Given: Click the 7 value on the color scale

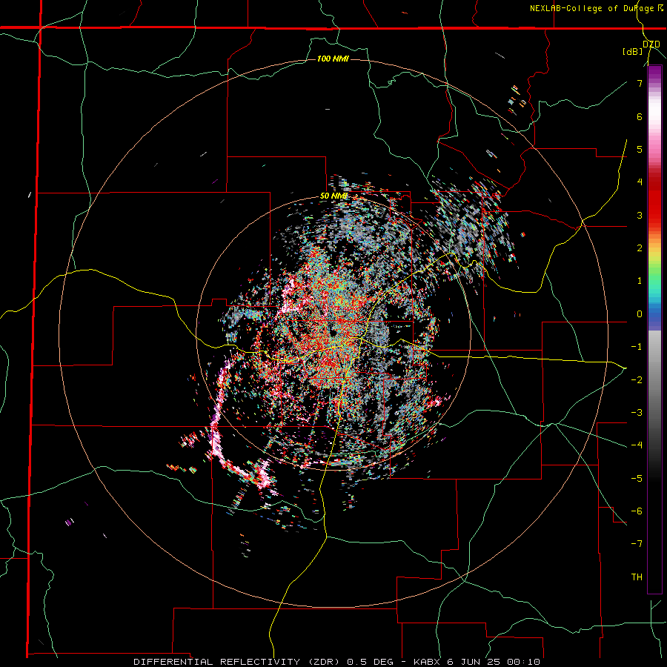Looking at the screenshot, I should 640,83.
